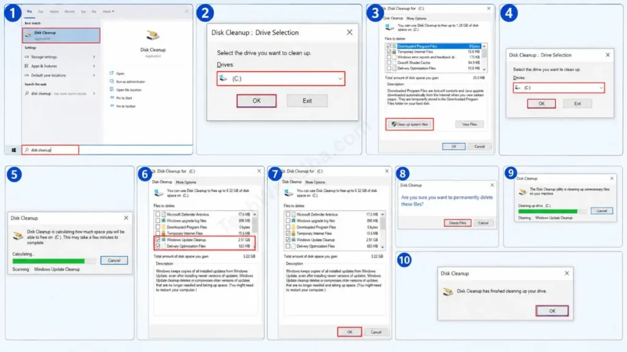Uncheck Windows Update Cleanup in window with OK button
This screenshot has width=627, height=352.
click(x=288, y=240)
